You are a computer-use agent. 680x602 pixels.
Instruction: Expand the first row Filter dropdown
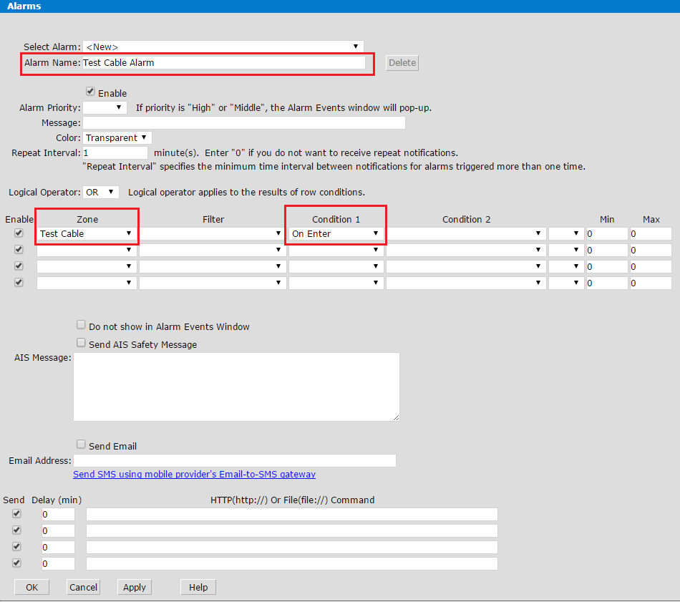pyautogui.click(x=212, y=234)
